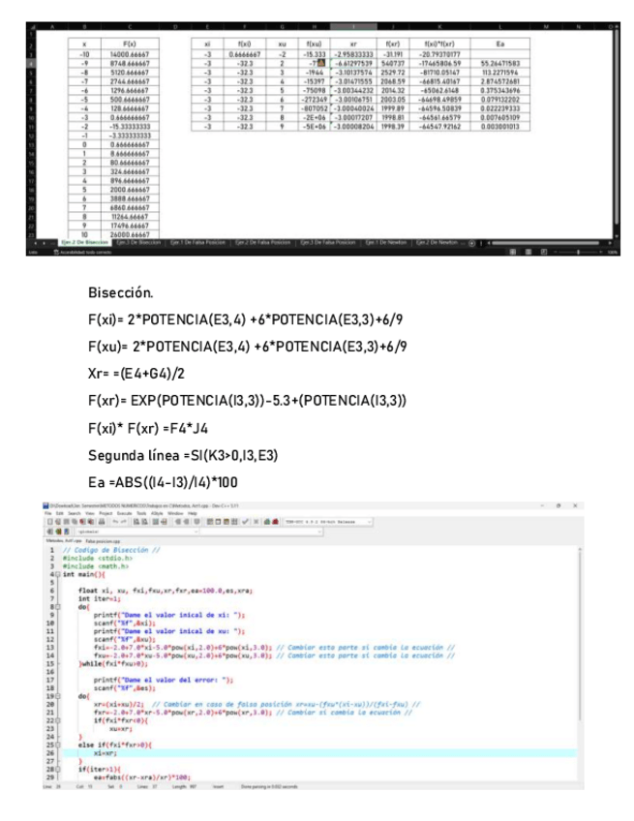
Task: Open the (globals) class browser dropdown
Action: [138, 532]
